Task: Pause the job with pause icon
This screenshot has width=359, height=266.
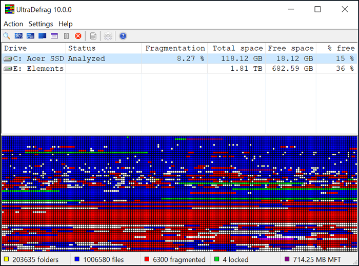Action: point(66,36)
